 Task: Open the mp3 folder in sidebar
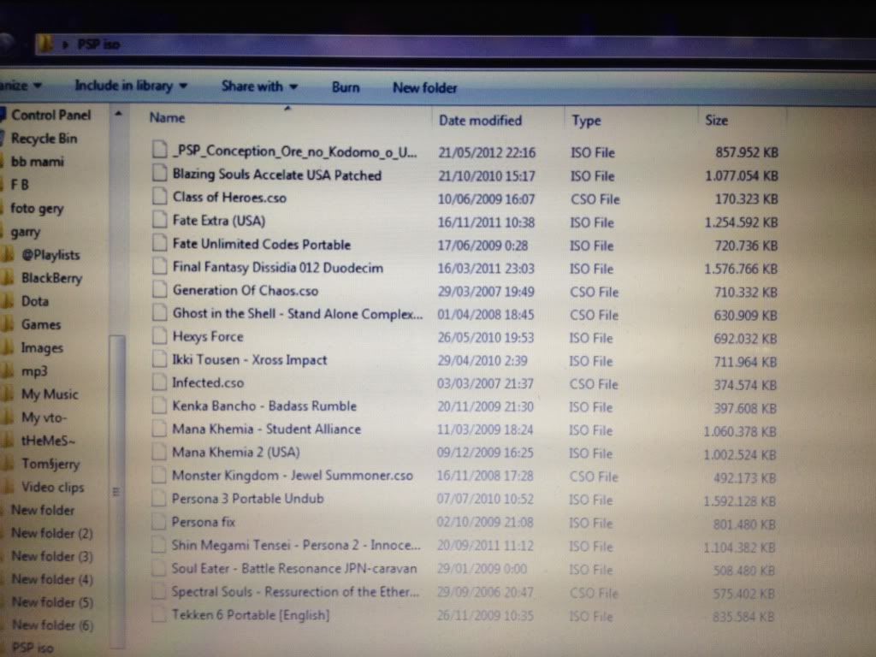click(34, 371)
